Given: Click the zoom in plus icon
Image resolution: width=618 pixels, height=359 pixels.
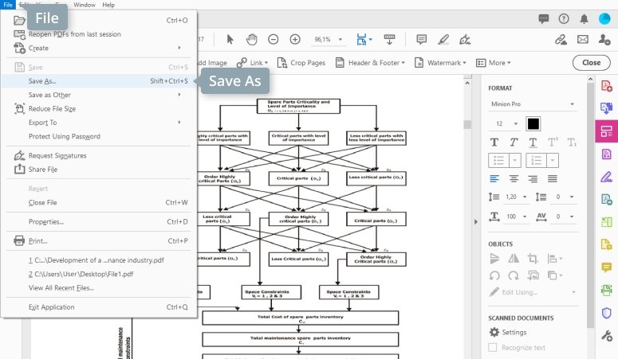Looking at the screenshot, I should (295, 39).
